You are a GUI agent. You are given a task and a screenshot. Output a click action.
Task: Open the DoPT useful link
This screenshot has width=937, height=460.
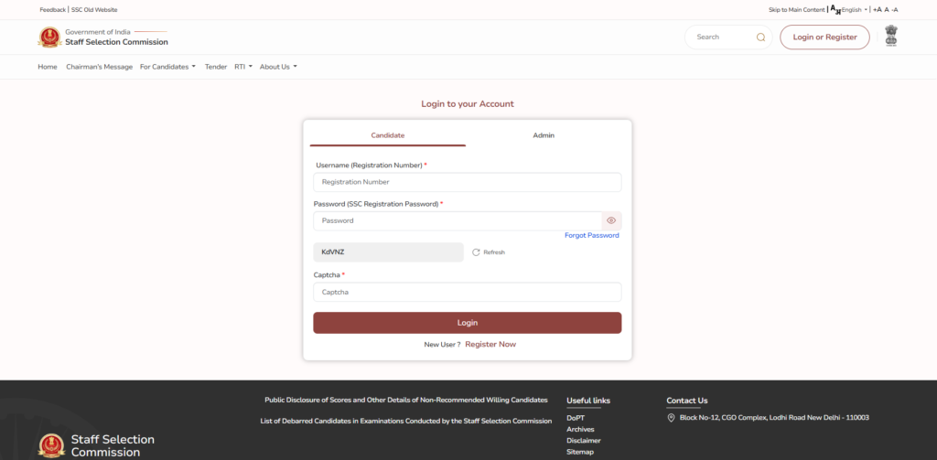[x=576, y=418]
